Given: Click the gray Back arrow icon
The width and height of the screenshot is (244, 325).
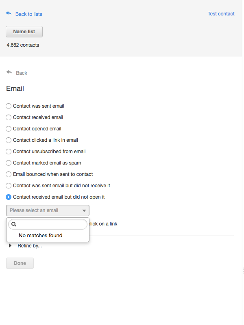Looking at the screenshot, I should click(x=9, y=72).
